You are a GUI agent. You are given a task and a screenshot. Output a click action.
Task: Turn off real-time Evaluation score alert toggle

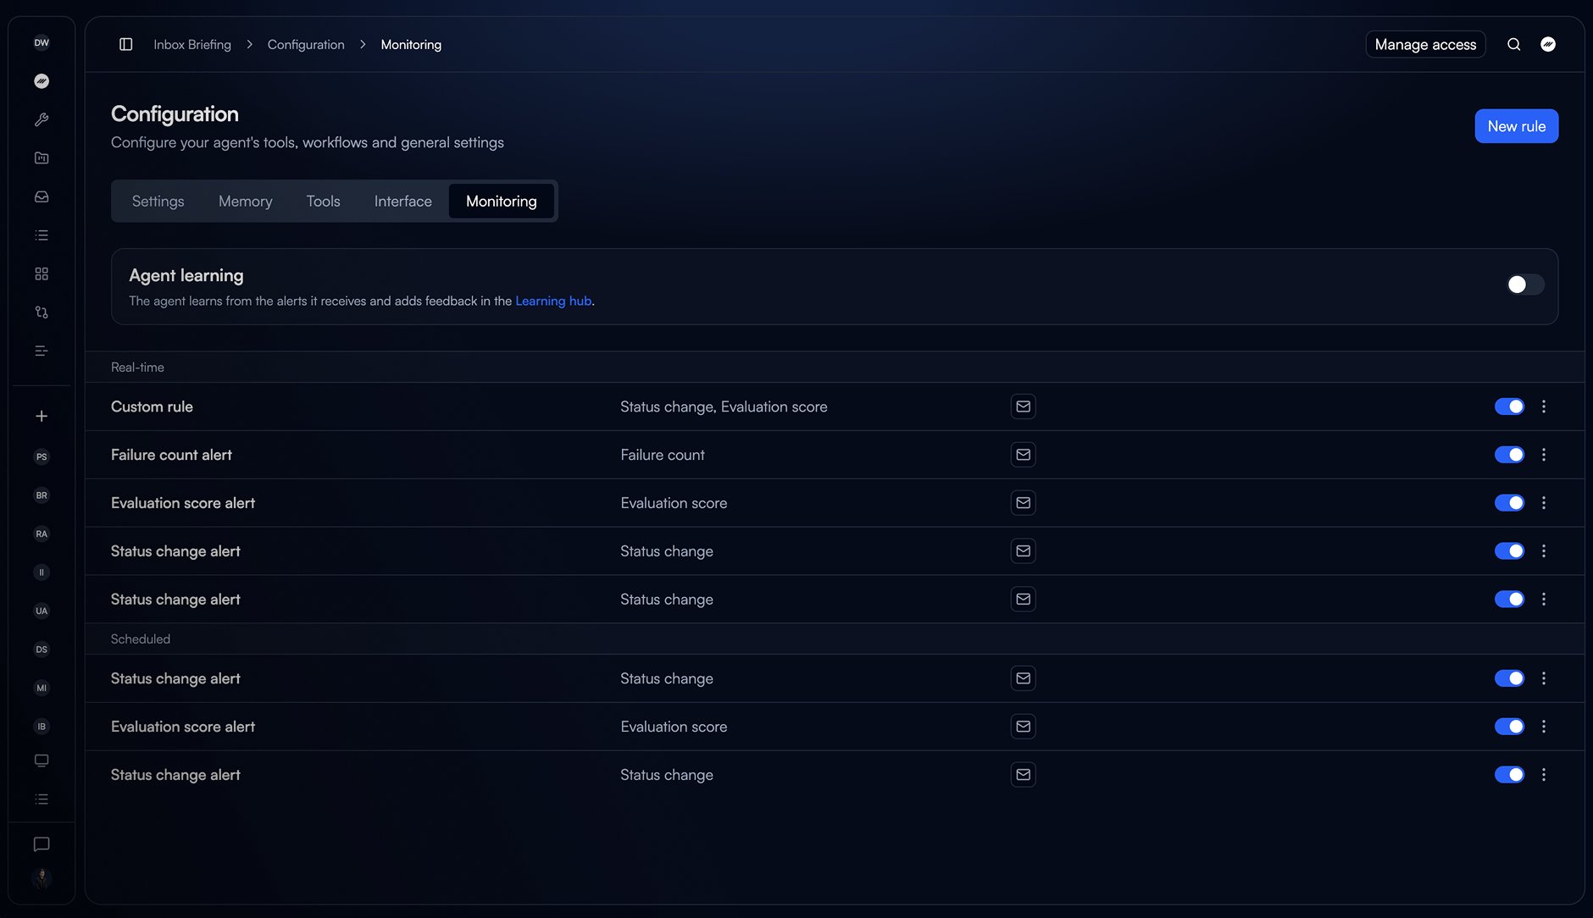[1509, 503]
